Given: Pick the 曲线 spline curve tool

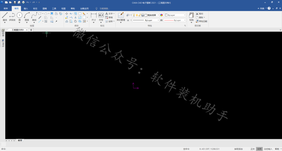Looking at the screenshot, I should point(34,16).
